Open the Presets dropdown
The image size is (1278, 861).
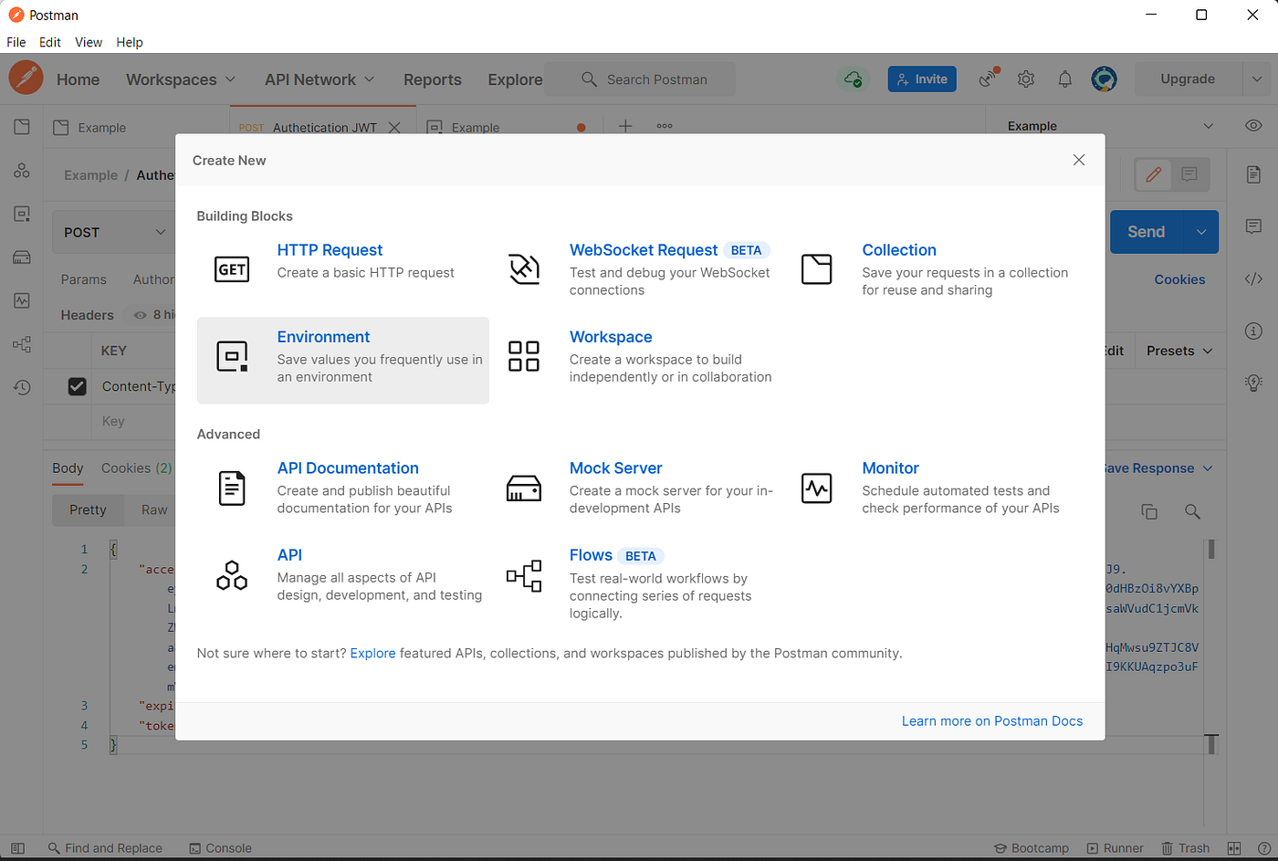coord(1179,351)
